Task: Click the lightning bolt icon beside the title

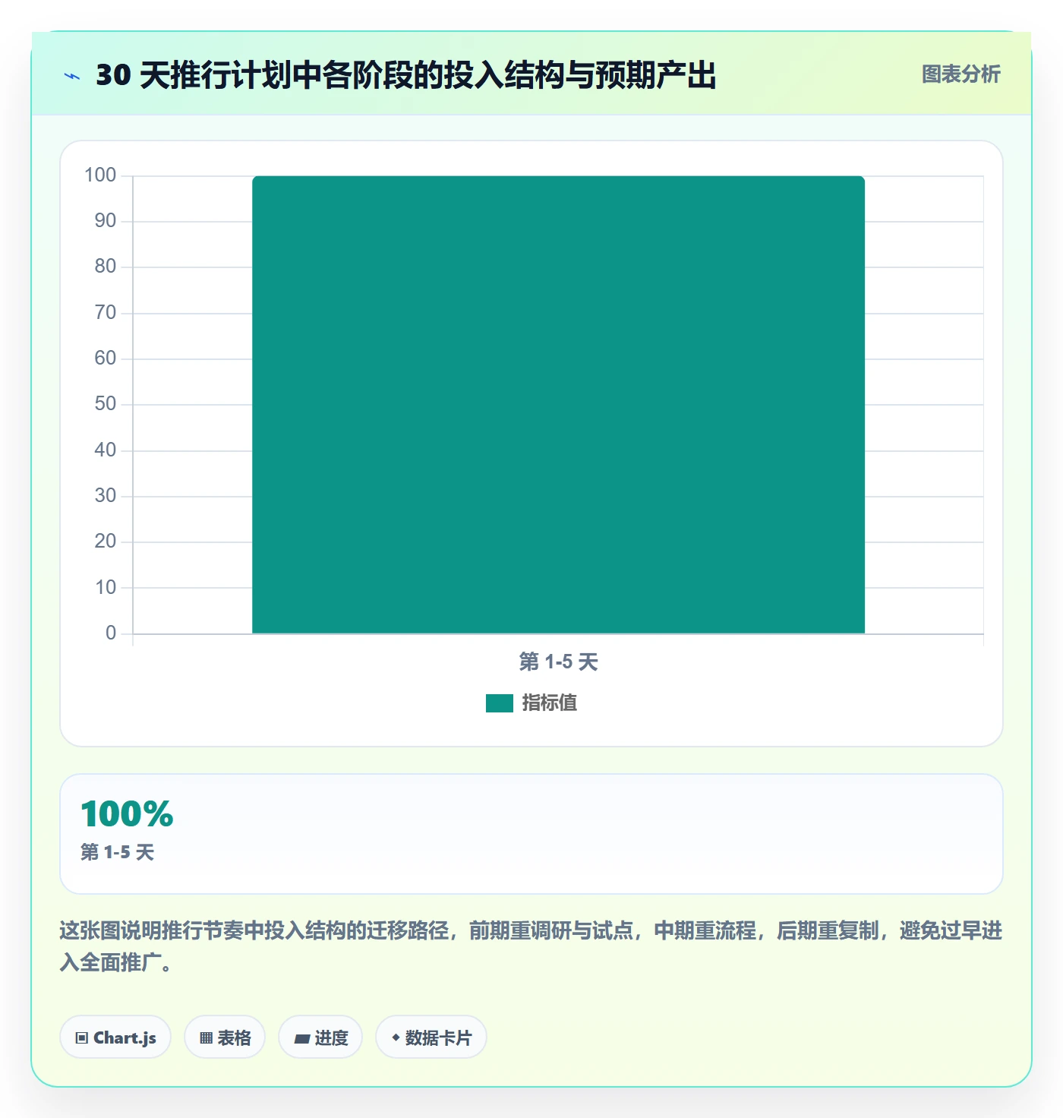Action: (72, 76)
